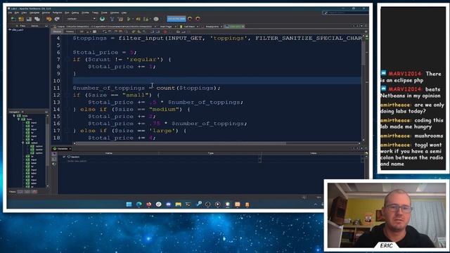Open Microsoft Edge from the taskbar
The image size is (450, 253).
[139, 205]
